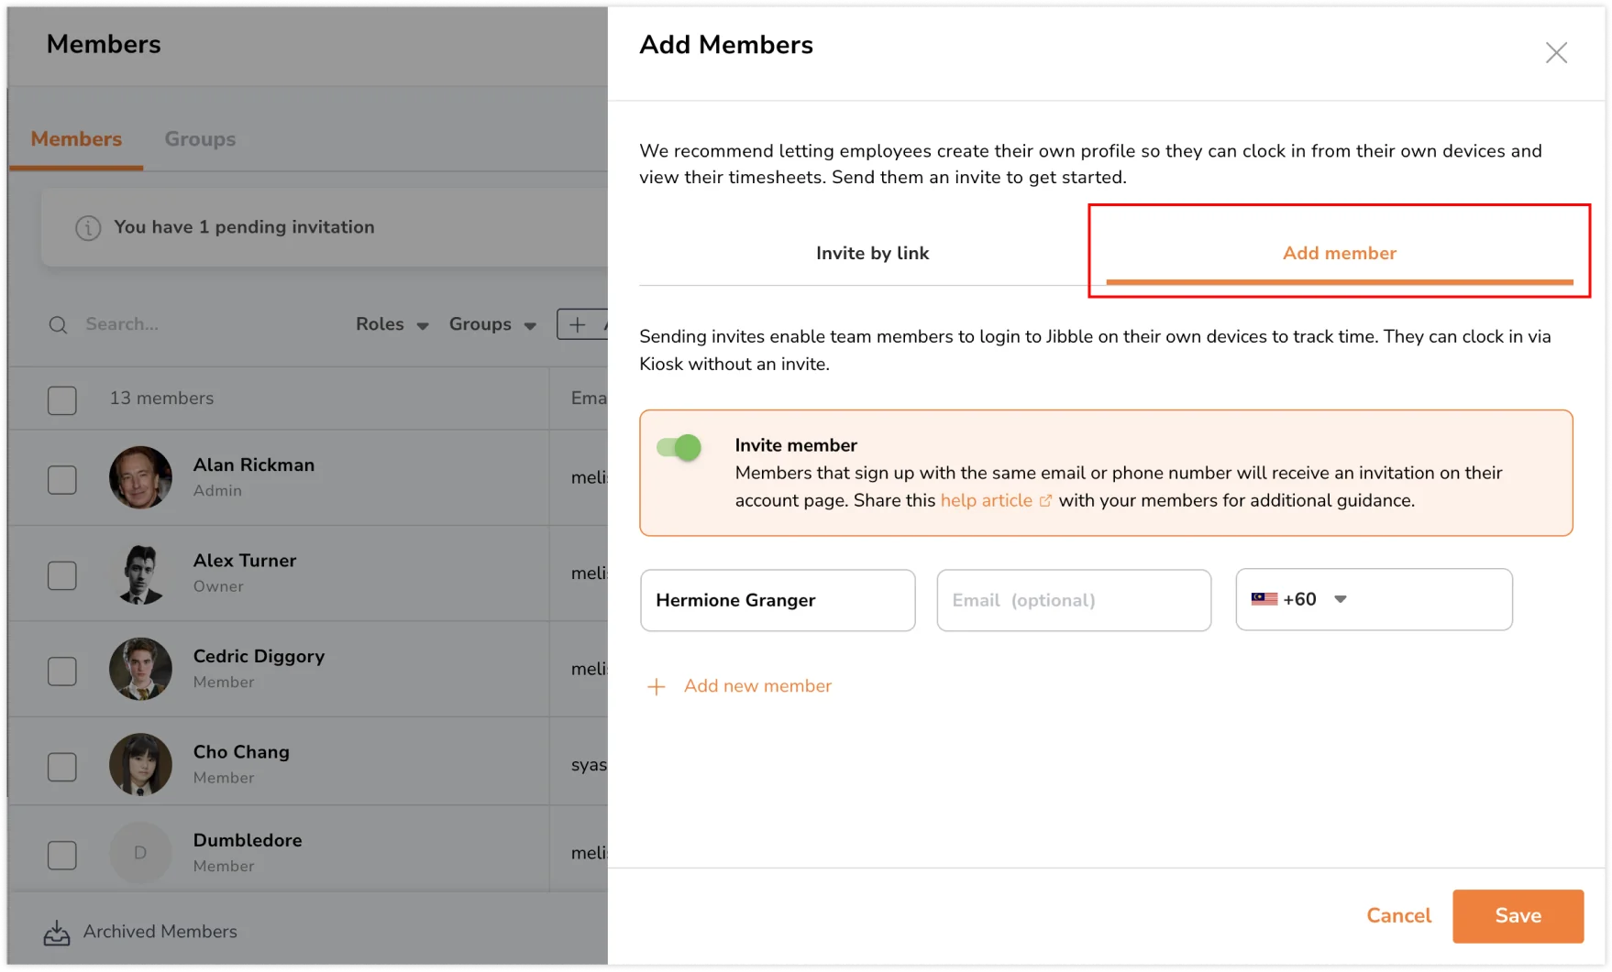Viewport: 1612px width, 972px height.
Task: Focus the member Search field
Action: click(x=122, y=324)
